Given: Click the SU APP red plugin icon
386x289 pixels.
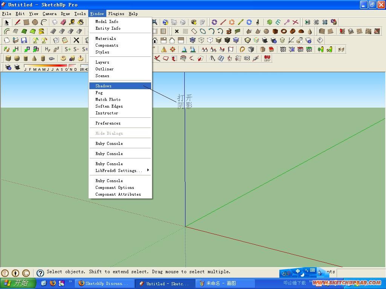Looking at the screenshot, I should tap(267, 58).
